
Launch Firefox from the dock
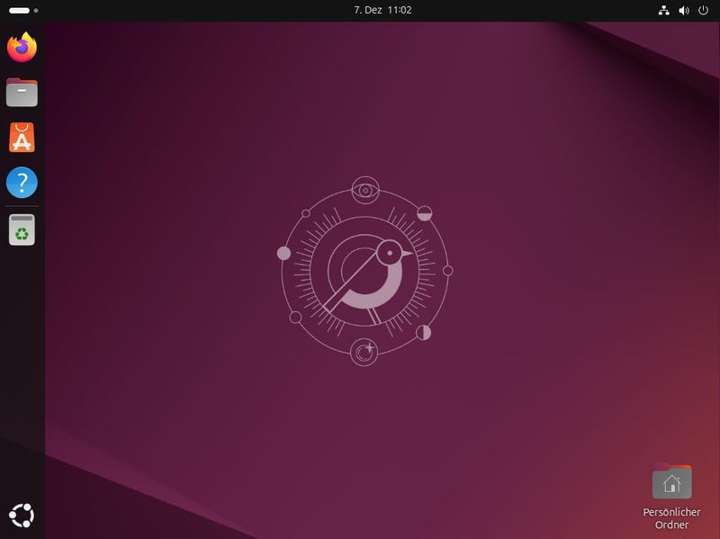pyautogui.click(x=22, y=47)
